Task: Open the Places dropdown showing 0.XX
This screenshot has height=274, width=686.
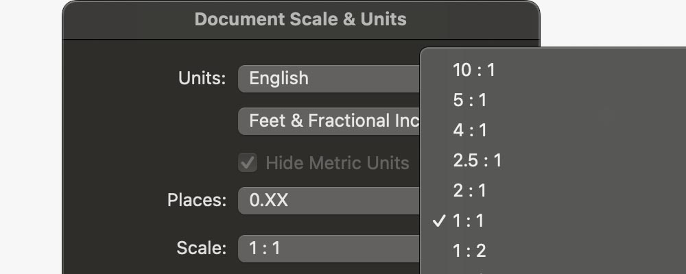Action: click(329, 201)
